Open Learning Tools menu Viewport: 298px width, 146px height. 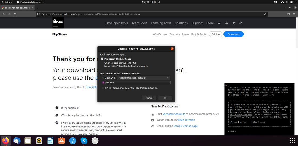[161, 23]
